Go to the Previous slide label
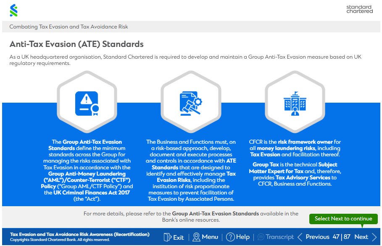This screenshot has width=382, height=246. coord(317,237)
